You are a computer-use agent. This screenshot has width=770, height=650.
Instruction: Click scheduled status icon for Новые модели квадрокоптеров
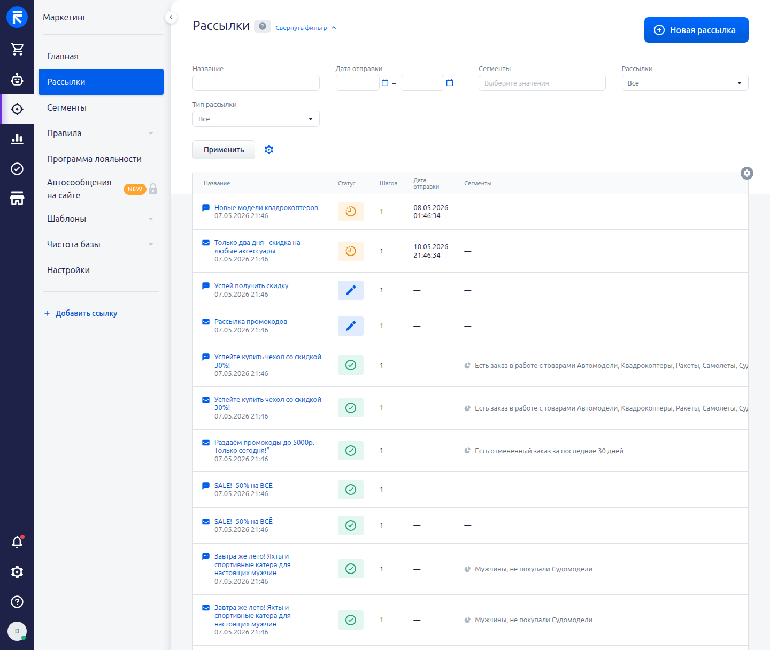coord(351,212)
